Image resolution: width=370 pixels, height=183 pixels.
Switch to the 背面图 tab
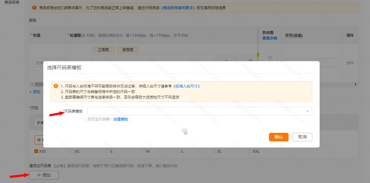pyautogui.click(x=128, y=49)
